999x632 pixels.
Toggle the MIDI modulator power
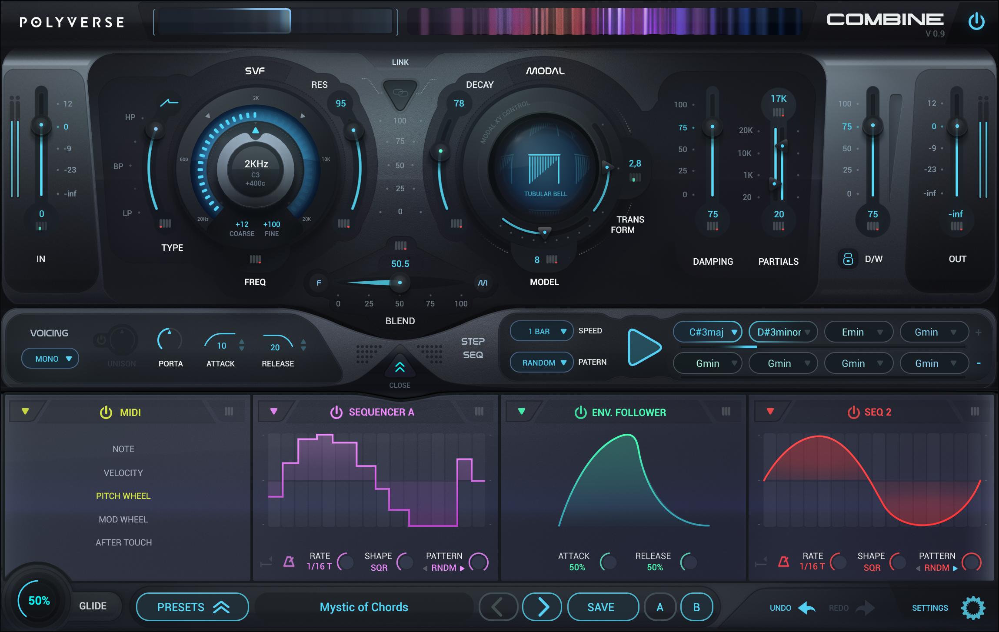106,412
